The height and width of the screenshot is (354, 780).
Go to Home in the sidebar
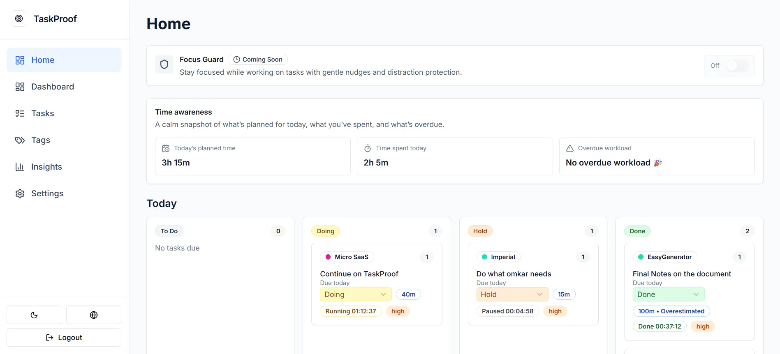(64, 60)
